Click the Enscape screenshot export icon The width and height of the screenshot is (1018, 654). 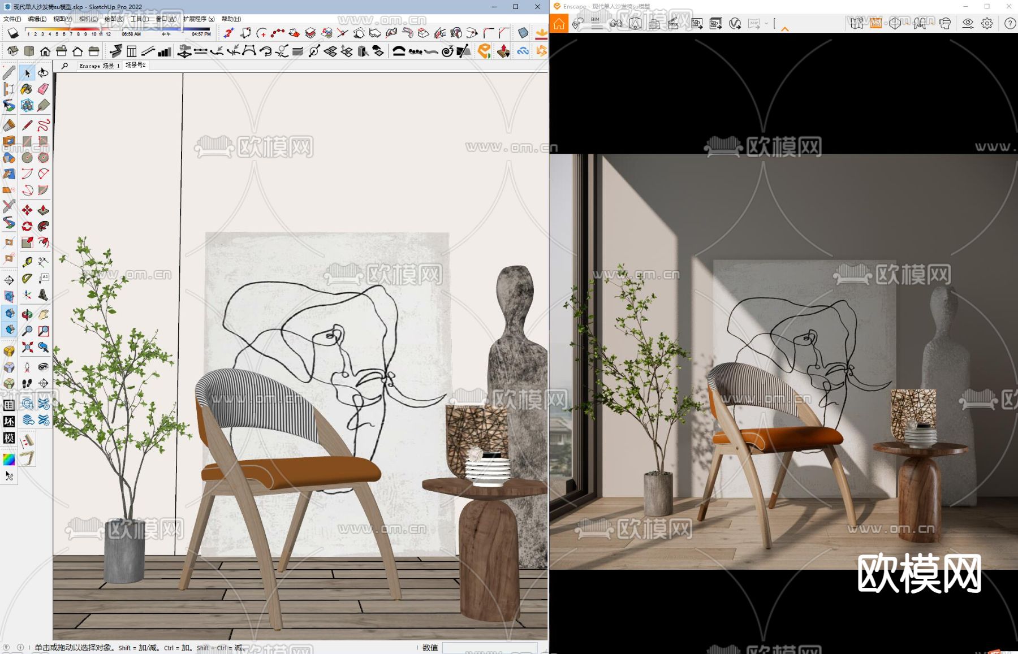click(697, 23)
